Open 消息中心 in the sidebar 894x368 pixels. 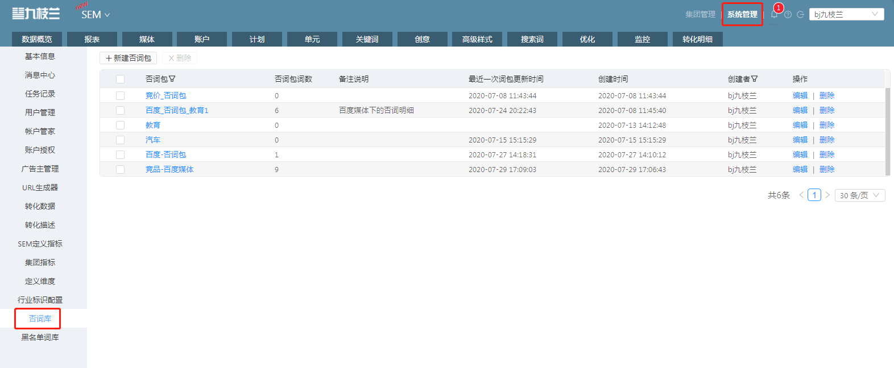pyautogui.click(x=40, y=75)
